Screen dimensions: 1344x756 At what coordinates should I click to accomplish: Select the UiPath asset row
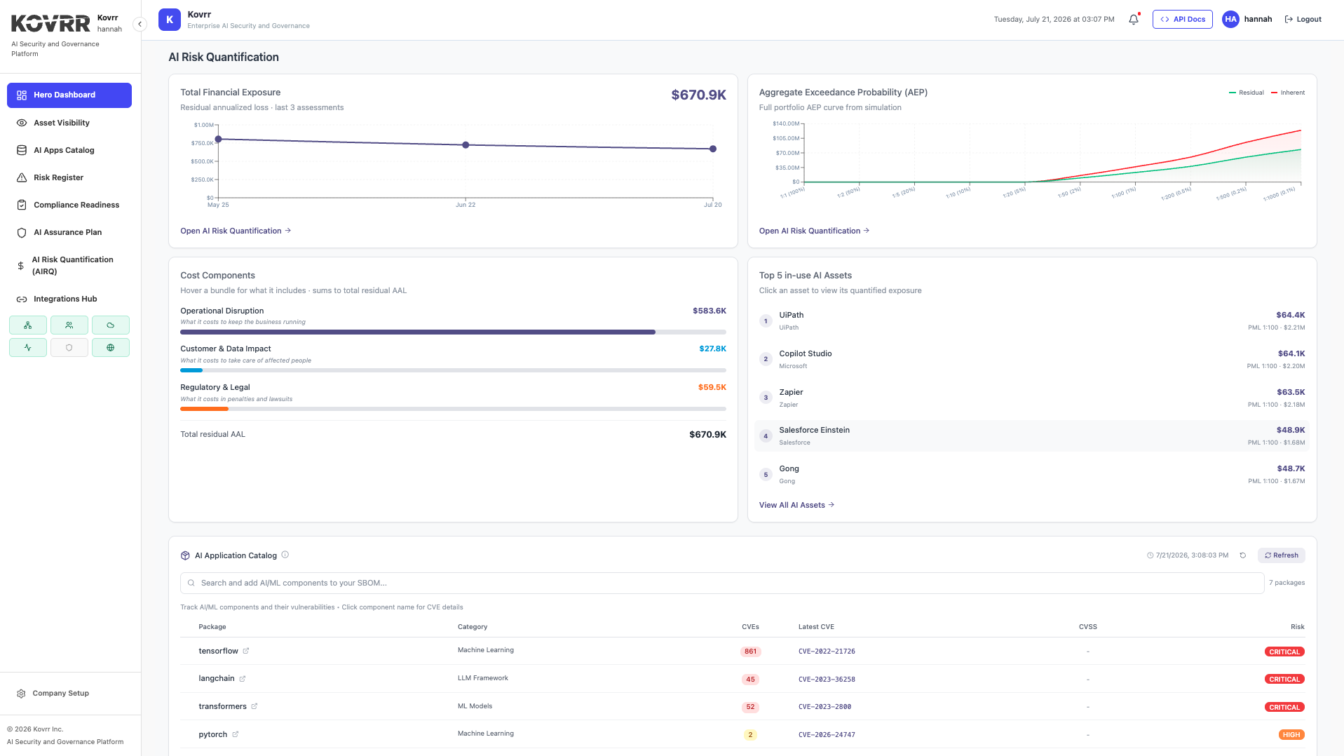point(1032,321)
